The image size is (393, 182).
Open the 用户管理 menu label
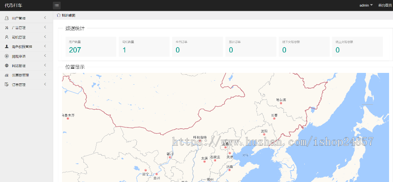[x=18, y=18]
